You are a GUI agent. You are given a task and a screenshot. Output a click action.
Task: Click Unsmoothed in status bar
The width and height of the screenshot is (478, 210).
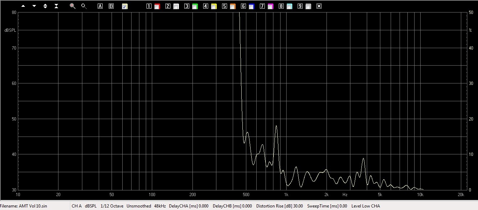139,206
